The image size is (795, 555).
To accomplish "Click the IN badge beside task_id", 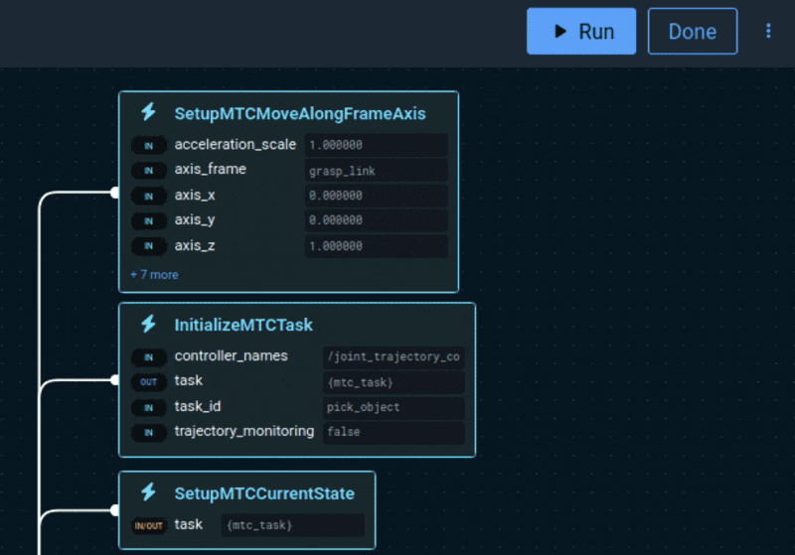I will (x=148, y=407).
